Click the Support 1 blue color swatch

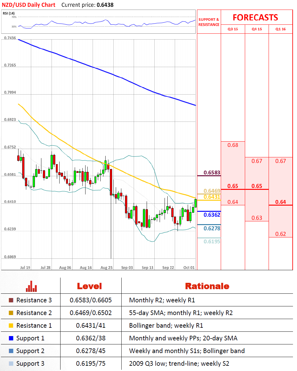tap(11, 338)
